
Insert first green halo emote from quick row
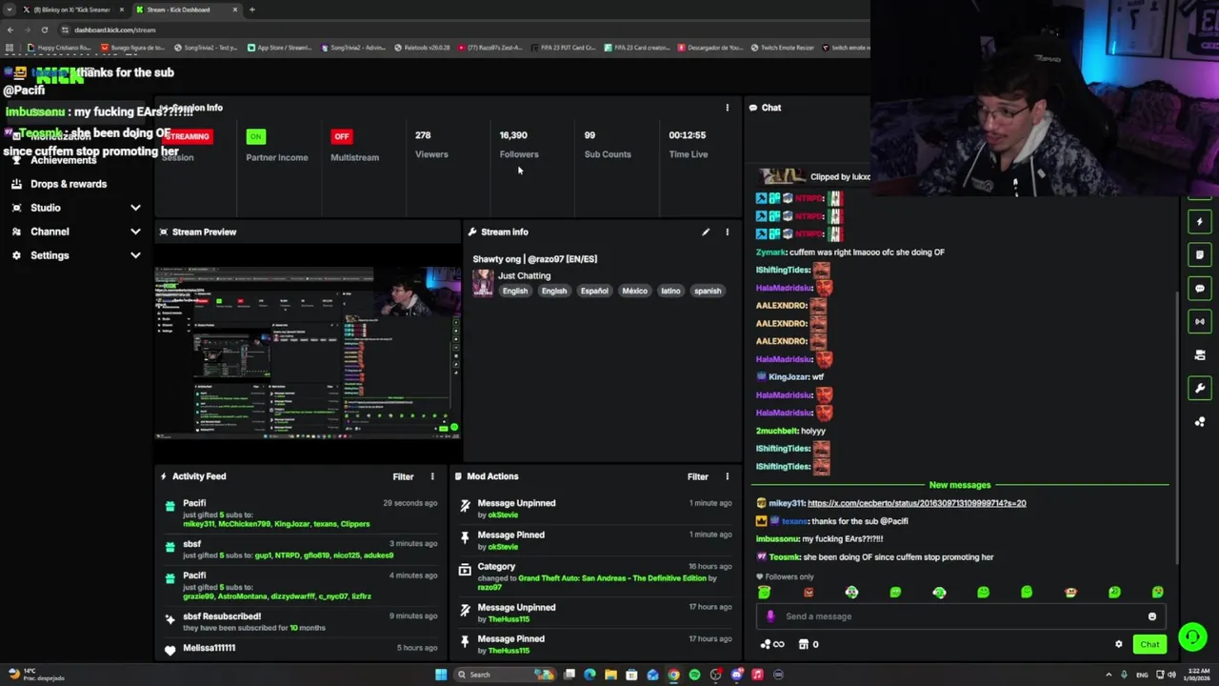click(x=764, y=592)
